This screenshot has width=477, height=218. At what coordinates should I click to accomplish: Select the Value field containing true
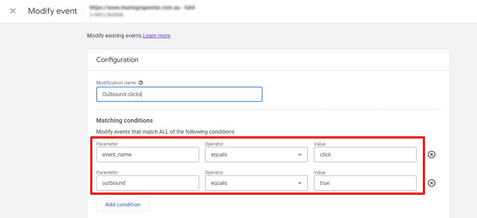click(x=365, y=183)
